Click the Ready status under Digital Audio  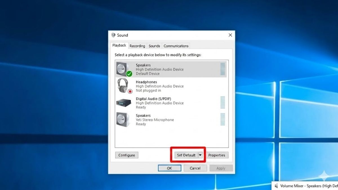[141, 107]
